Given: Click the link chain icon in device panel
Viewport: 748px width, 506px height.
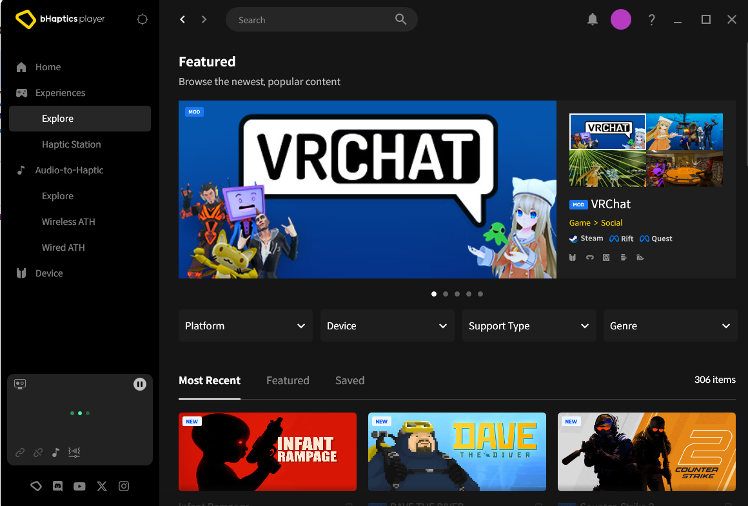Looking at the screenshot, I should click(20, 452).
